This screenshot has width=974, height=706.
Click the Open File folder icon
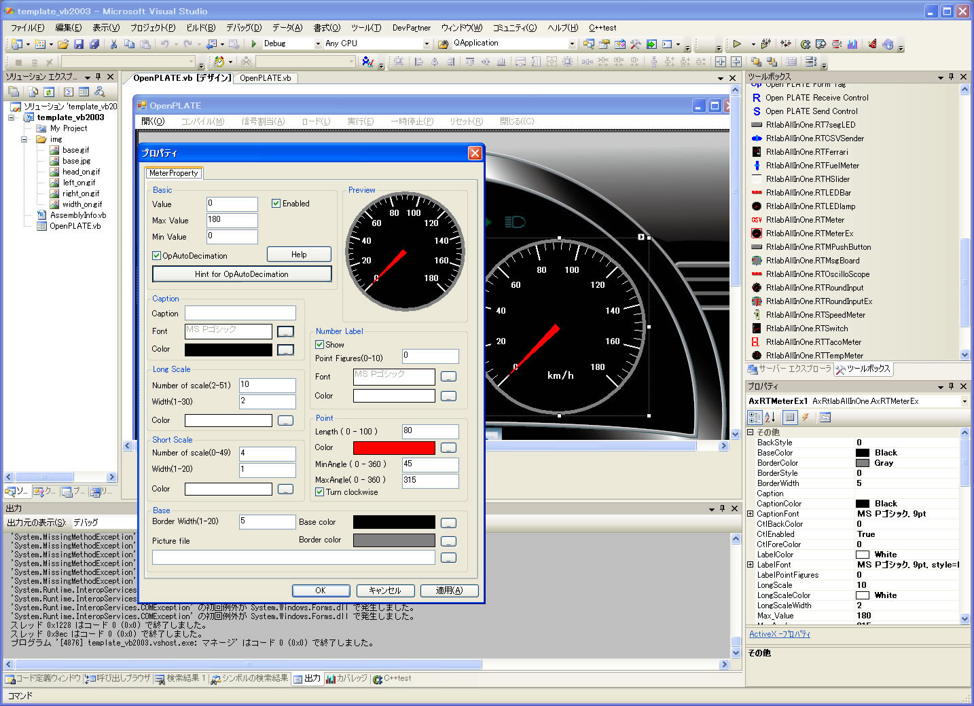pos(62,44)
